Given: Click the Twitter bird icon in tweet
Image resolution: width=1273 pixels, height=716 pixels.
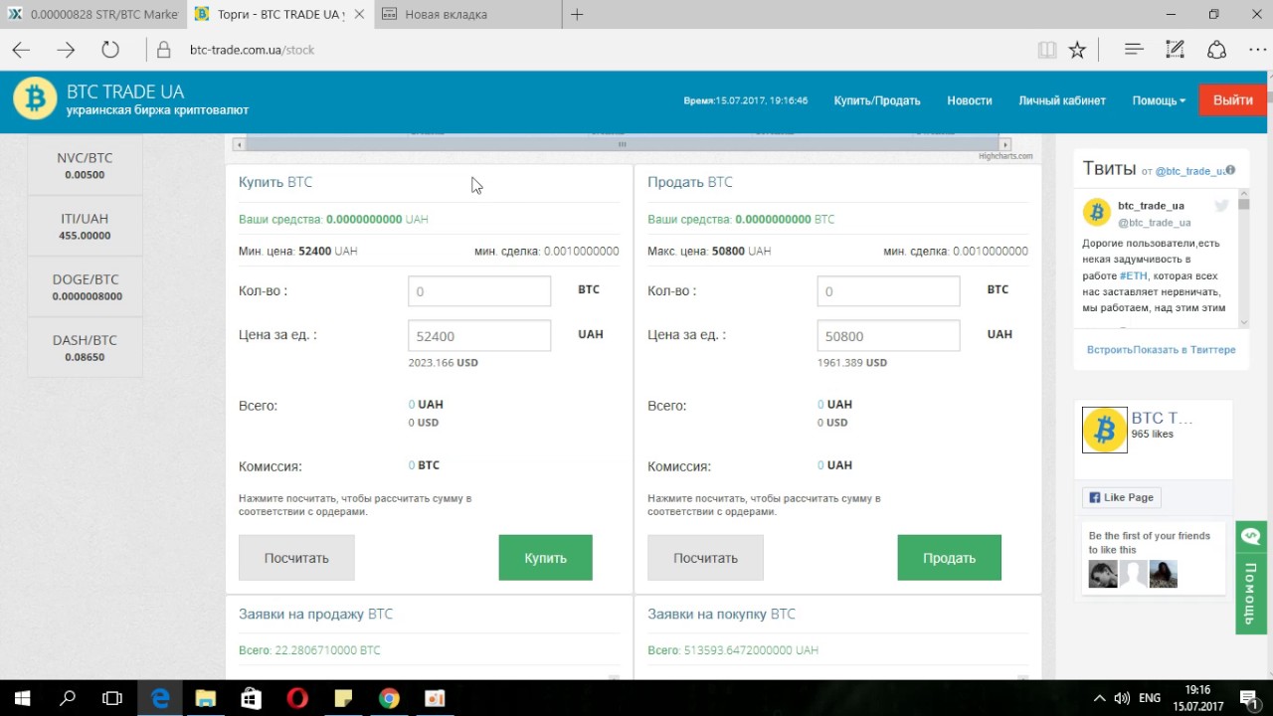Looking at the screenshot, I should click(x=1221, y=206).
